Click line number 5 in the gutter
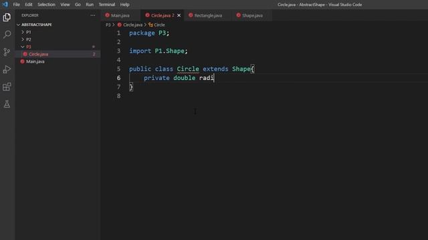This screenshot has width=428, height=240. (118, 69)
